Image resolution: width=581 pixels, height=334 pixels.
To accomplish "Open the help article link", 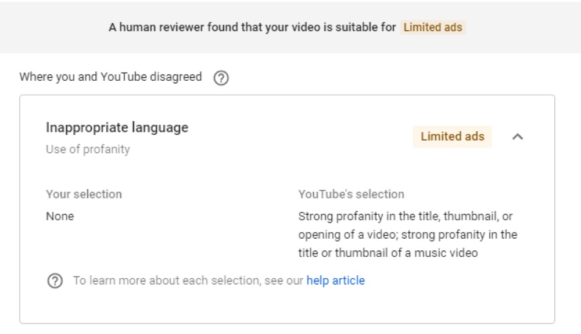I will 335,281.
